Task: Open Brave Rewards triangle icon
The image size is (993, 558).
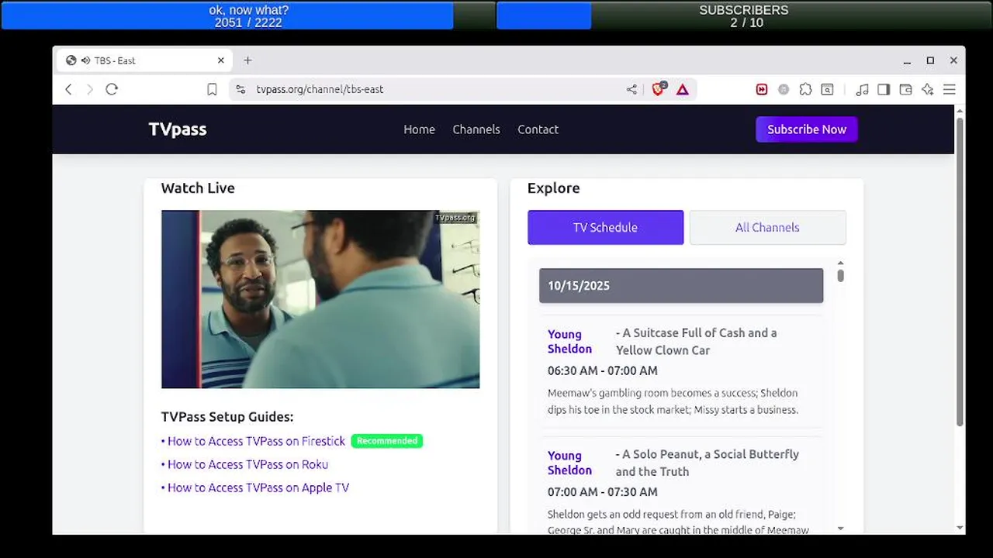Action: point(682,90)
